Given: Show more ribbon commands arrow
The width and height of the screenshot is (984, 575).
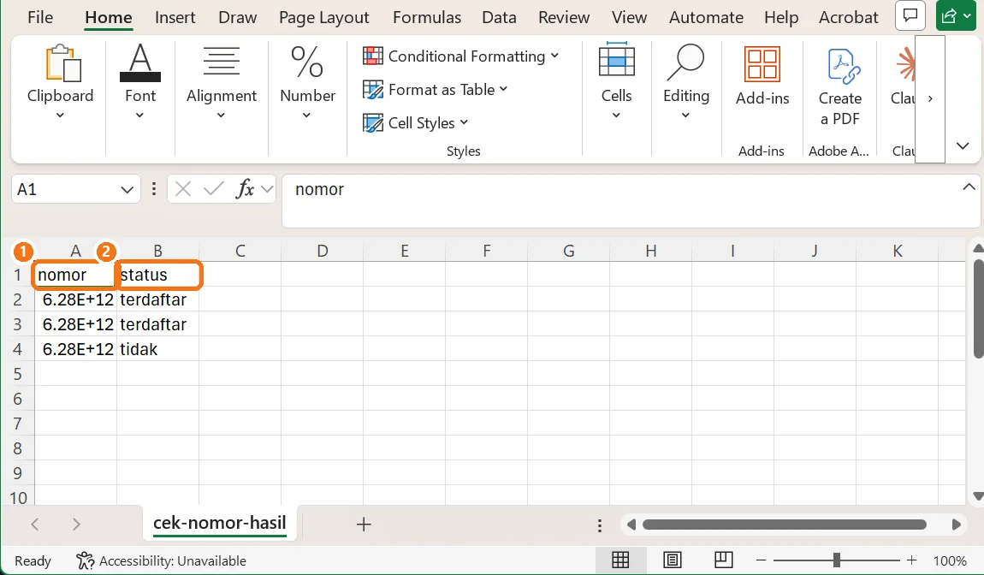Looking at the screenshot, I should 930,98.
